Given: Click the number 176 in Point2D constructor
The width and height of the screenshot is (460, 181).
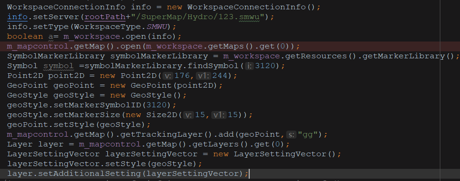Looking at the screenshot, I should tap(182, 76).
